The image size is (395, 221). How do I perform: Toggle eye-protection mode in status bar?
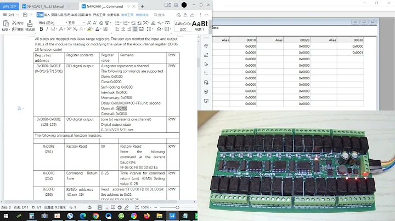tap(89, 207)
